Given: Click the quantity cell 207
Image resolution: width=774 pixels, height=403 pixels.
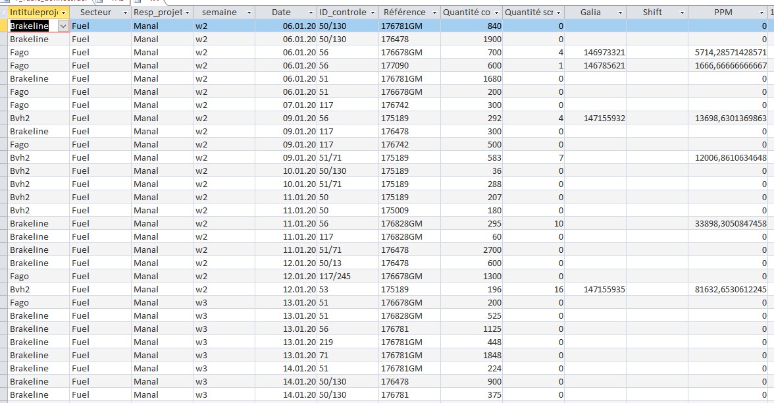Looking at the screenshot, I should coord(471,197).
